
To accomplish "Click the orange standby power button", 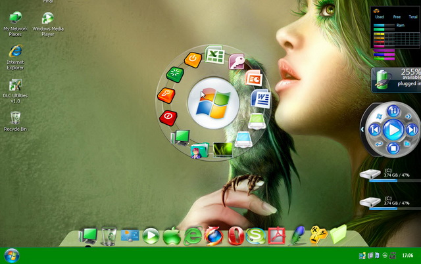I will pyautogui.click(x=193, y=60).
